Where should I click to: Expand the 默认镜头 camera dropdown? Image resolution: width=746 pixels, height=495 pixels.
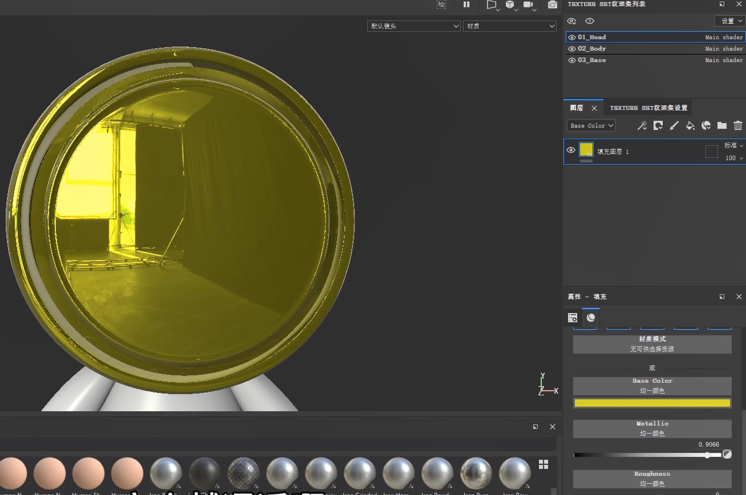point(414,26)
